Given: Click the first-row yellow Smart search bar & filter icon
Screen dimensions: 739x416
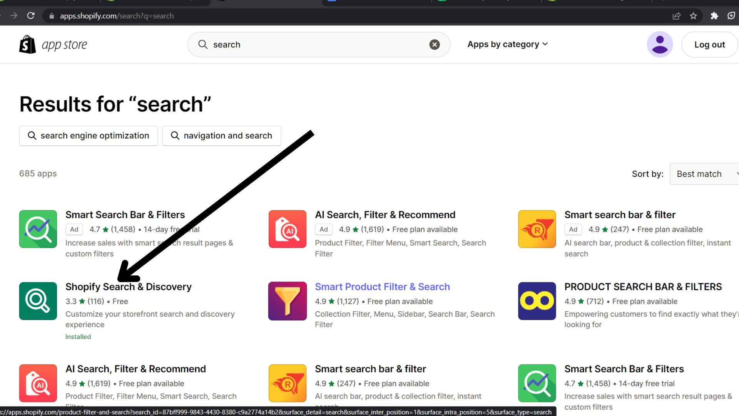Looking at the screenshot, I should pos(537,229).
